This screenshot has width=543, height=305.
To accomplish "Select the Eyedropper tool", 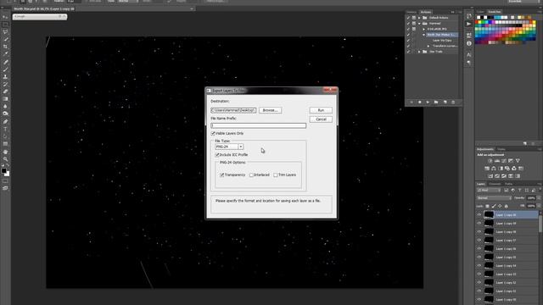I will pos(5,53).
